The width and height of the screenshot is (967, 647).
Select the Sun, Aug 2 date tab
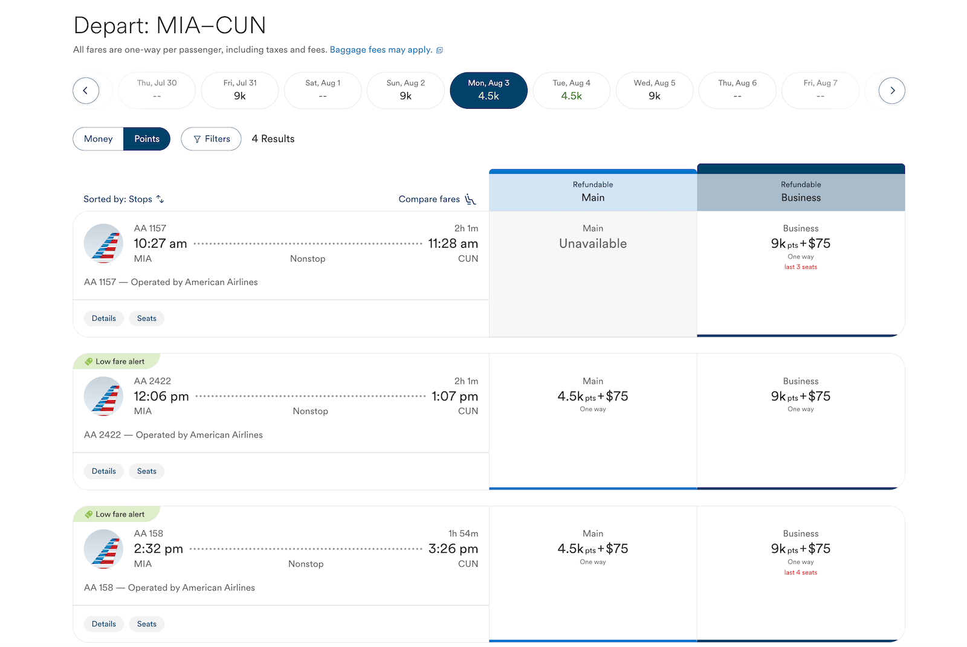coord(406,91)
